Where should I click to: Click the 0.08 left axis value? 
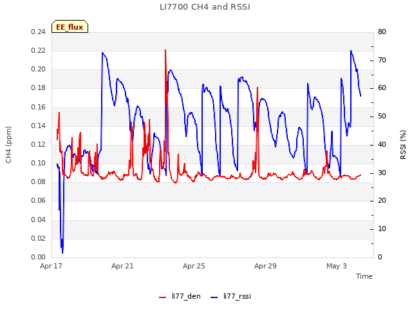(39, 182)
